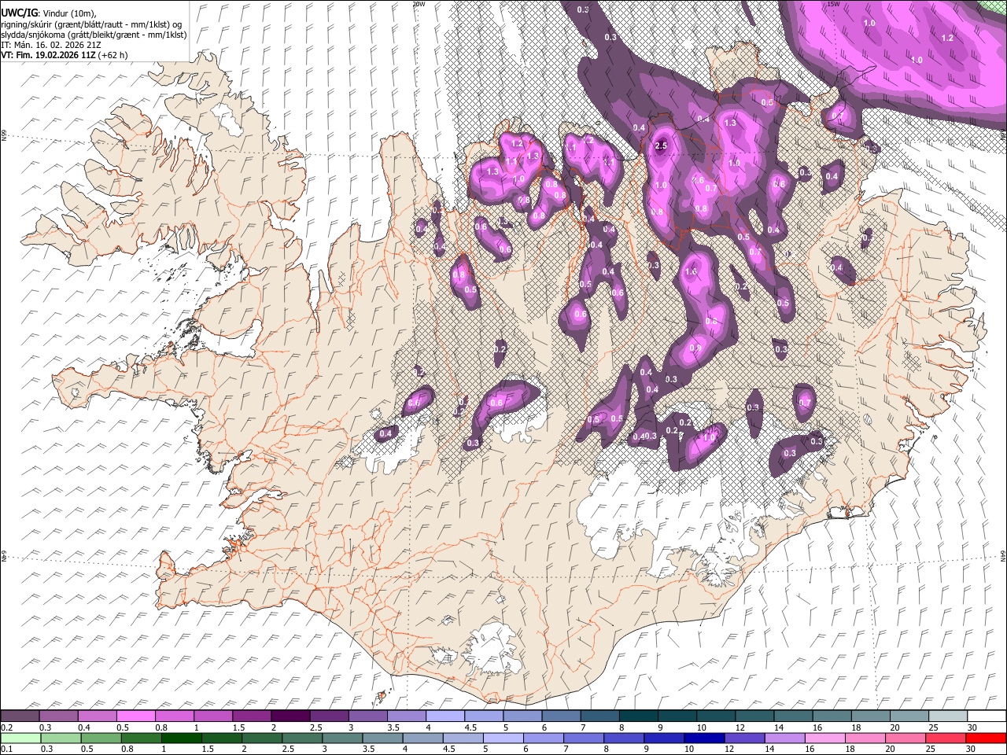Click the 2.5 precipitation maximum label on map

coord(662,146)
